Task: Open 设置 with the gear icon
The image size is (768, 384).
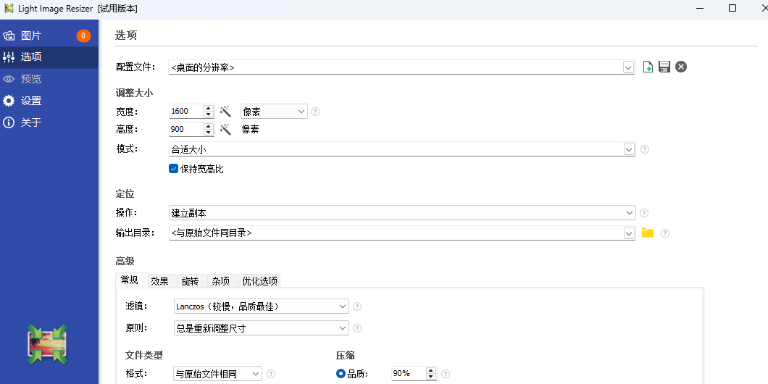Action: pos(49,101)
